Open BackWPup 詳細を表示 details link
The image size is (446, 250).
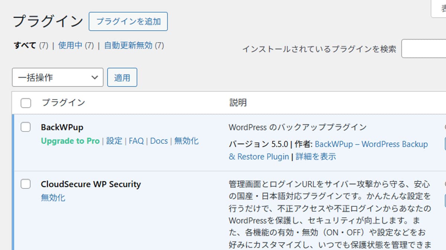[x=316, y=157]
